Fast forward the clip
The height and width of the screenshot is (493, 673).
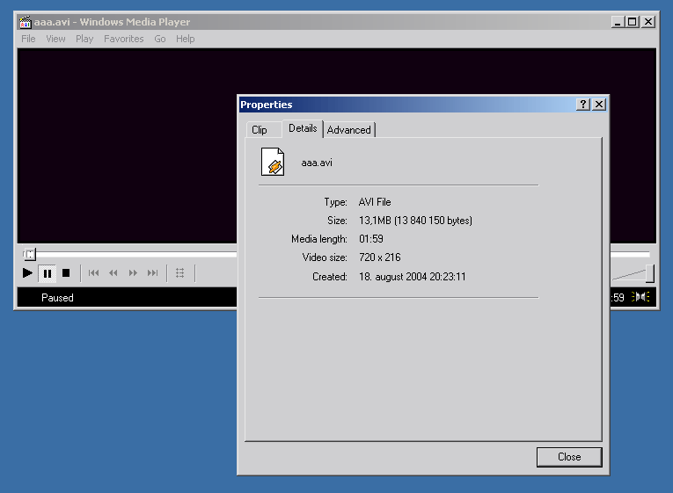(133, 273)
